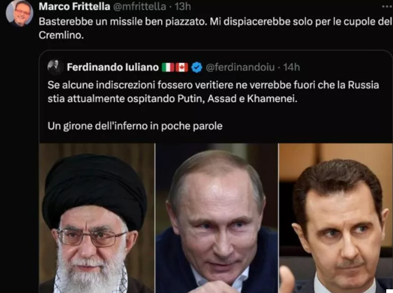Image resolution: width=393 pixels, height=293 pixels.
Task: Visit the @mfrittella handle link
Action: [140, 7]
